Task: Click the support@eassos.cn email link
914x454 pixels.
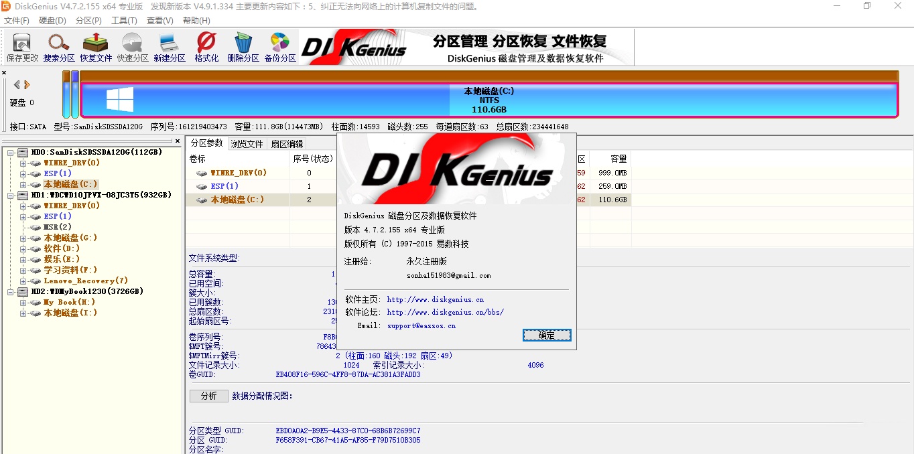Action: (421, 325)
